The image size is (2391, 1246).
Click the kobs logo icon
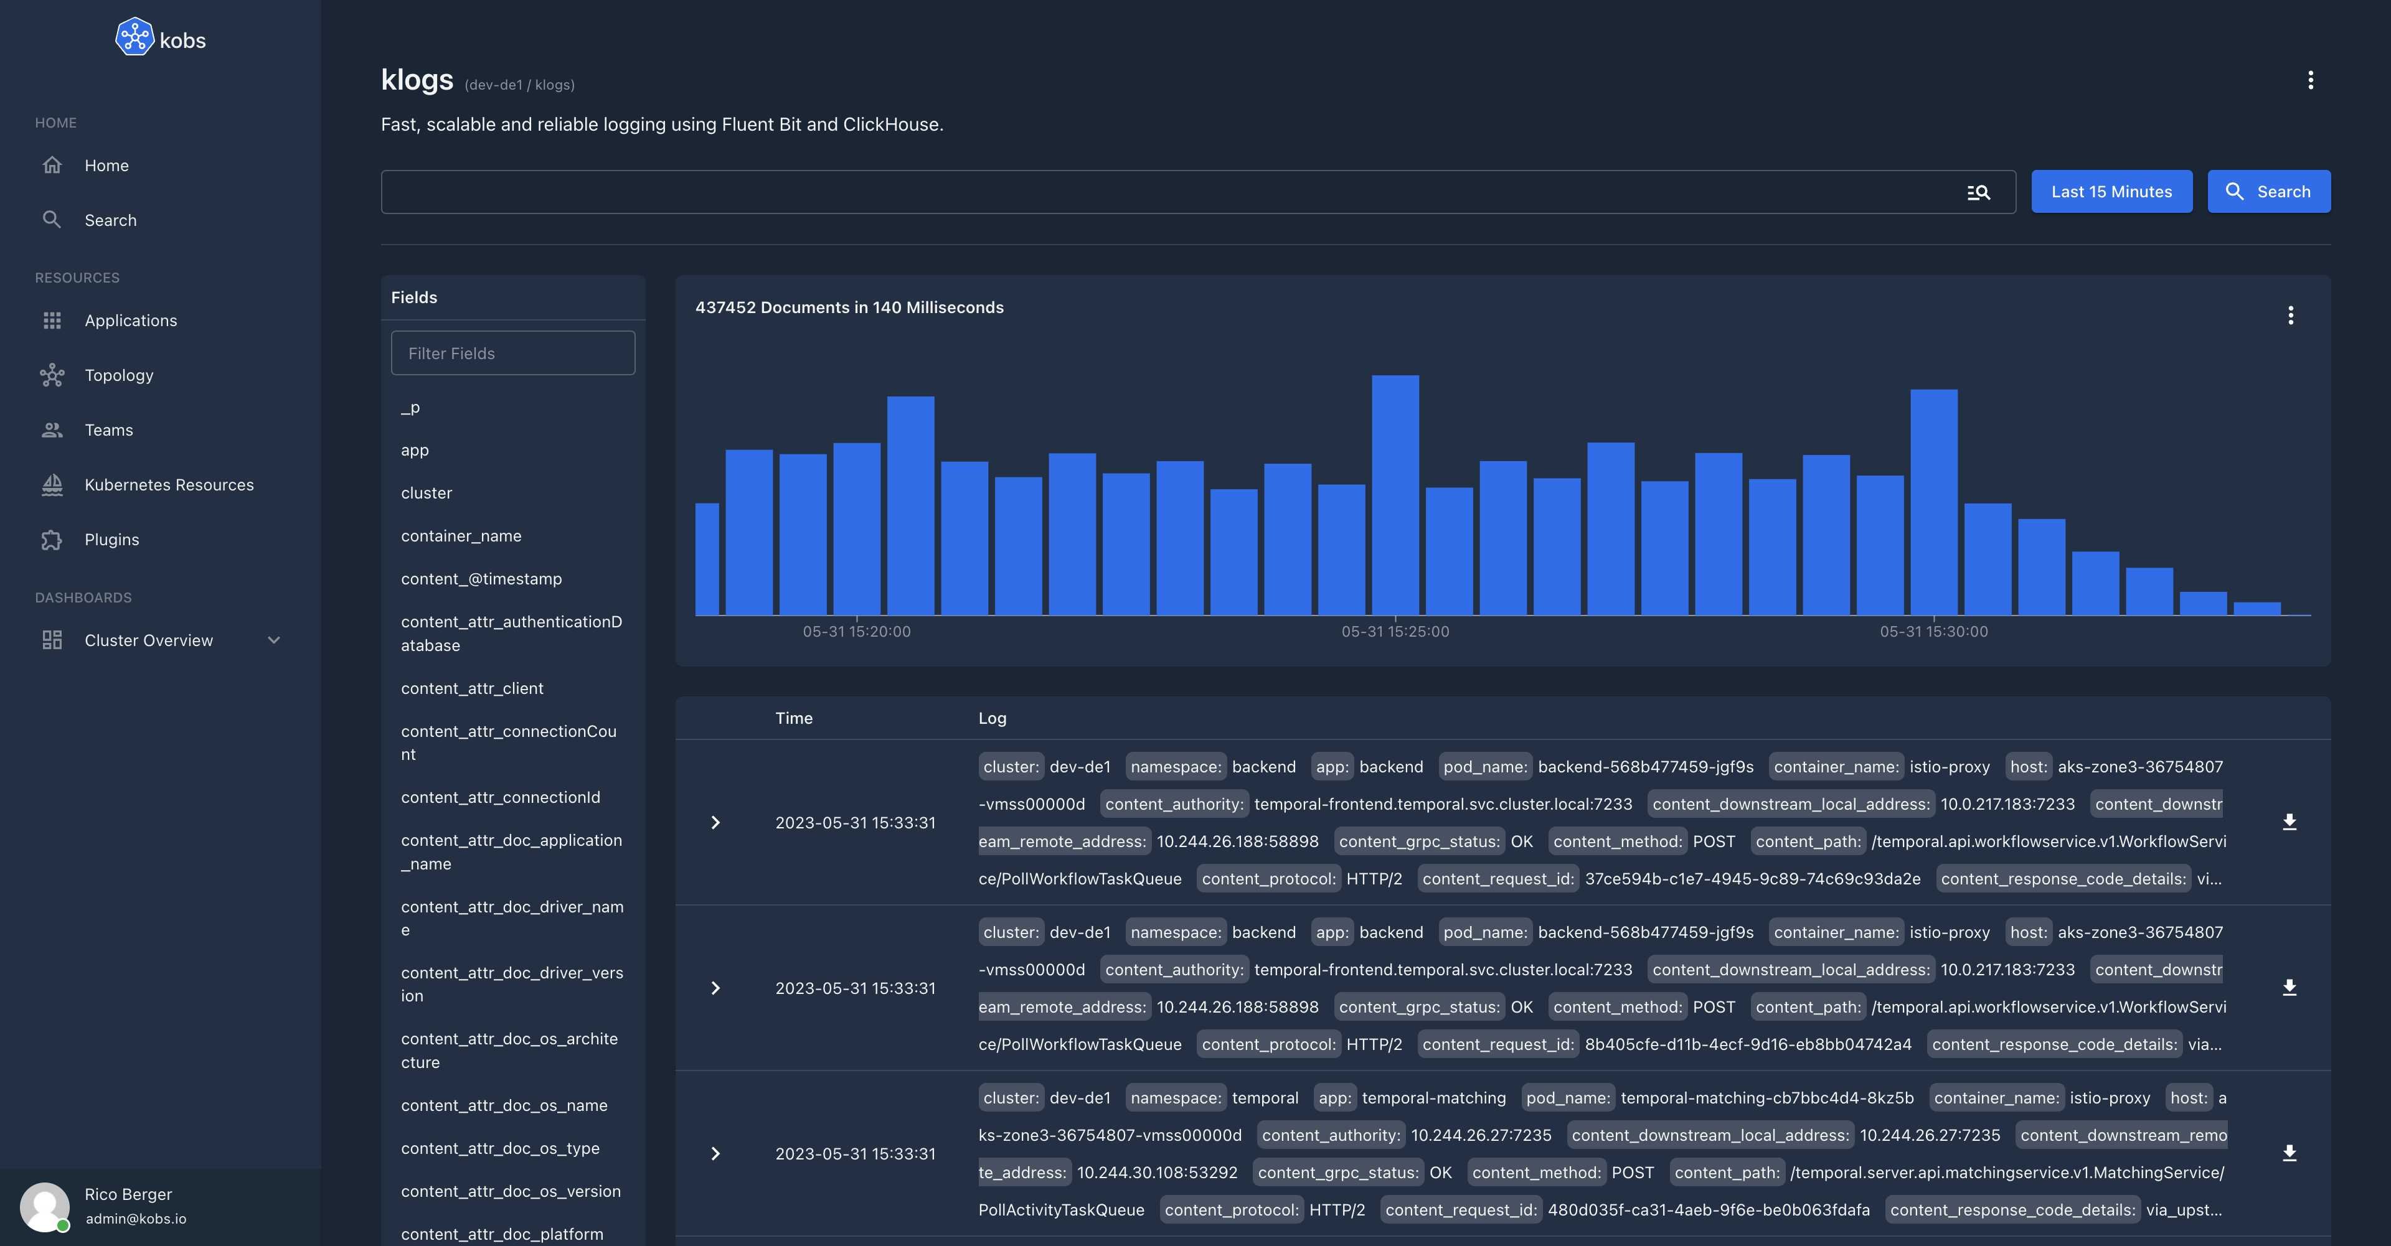tap(134, 37)
